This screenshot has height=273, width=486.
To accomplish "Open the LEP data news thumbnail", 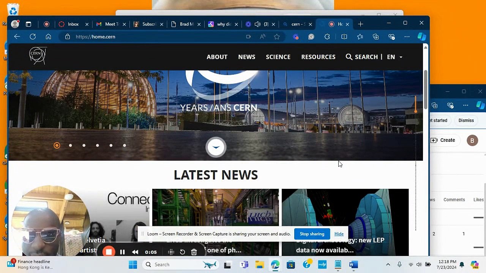I will (x=345, y=222).
